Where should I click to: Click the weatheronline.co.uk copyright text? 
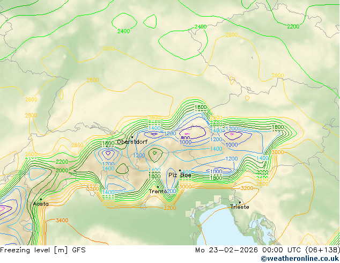pos(300,259)
